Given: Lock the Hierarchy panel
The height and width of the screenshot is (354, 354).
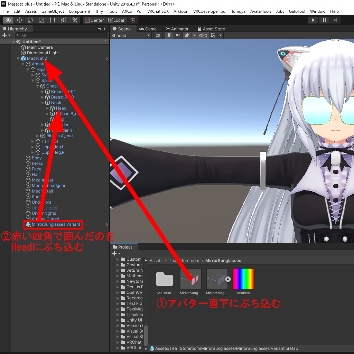Looking at the screenshot, I should click(99, 29).
